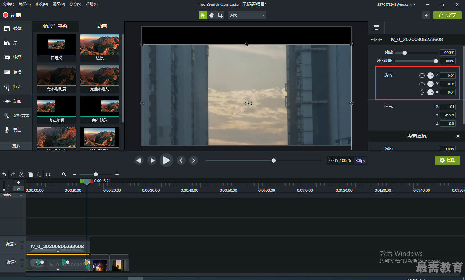
Task: Lock Track 2 (轨道 2)
Action: (x=22, y=247)
